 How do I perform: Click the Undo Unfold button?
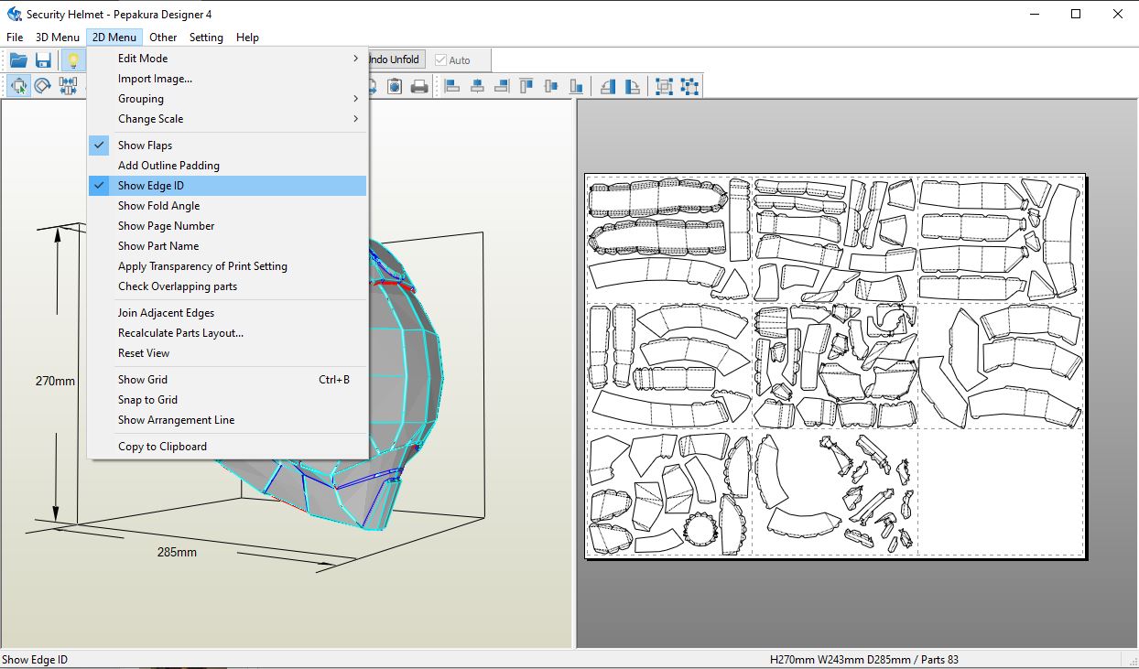coord(394,60)
